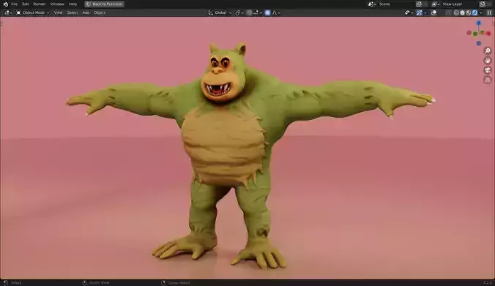Toggle perspective/orthographic grid icon
The image size is (495, 286).
tap(488, 80)
